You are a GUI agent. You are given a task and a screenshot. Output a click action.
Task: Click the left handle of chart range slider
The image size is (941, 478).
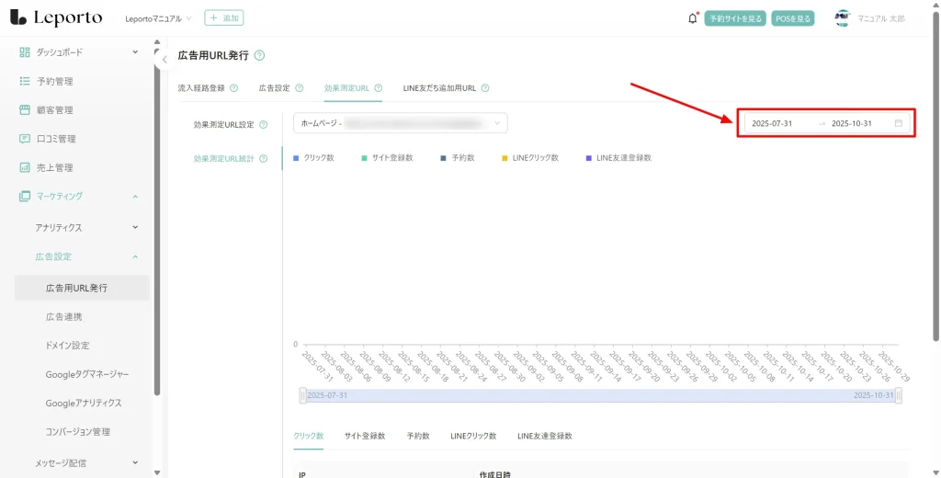(302, 395)
